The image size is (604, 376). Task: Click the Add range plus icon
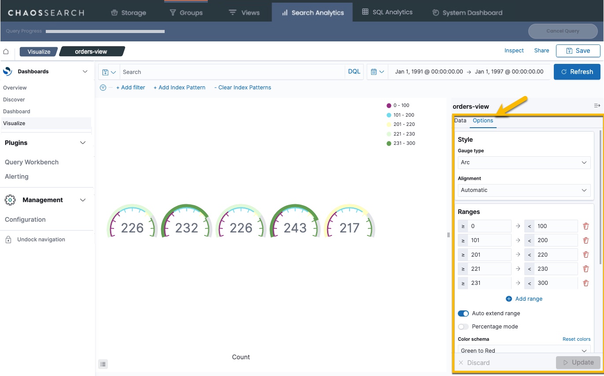click(x=509, y=299)
